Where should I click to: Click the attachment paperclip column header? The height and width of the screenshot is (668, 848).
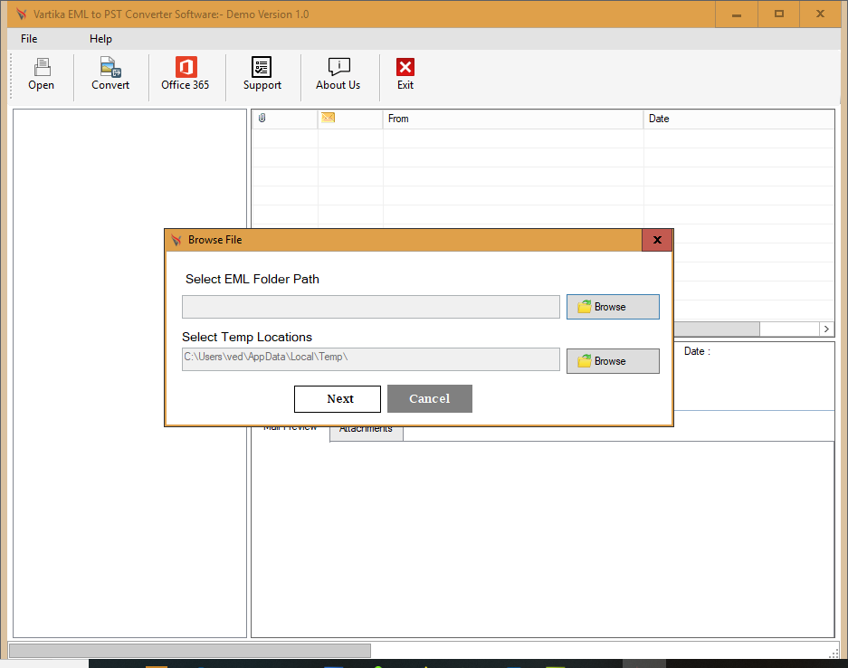point(262,118)
